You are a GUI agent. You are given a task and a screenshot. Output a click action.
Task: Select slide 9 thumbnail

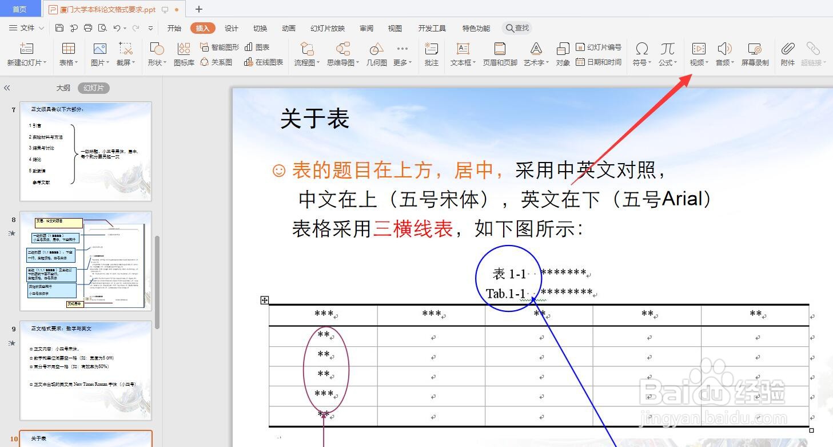pos(86,370)
